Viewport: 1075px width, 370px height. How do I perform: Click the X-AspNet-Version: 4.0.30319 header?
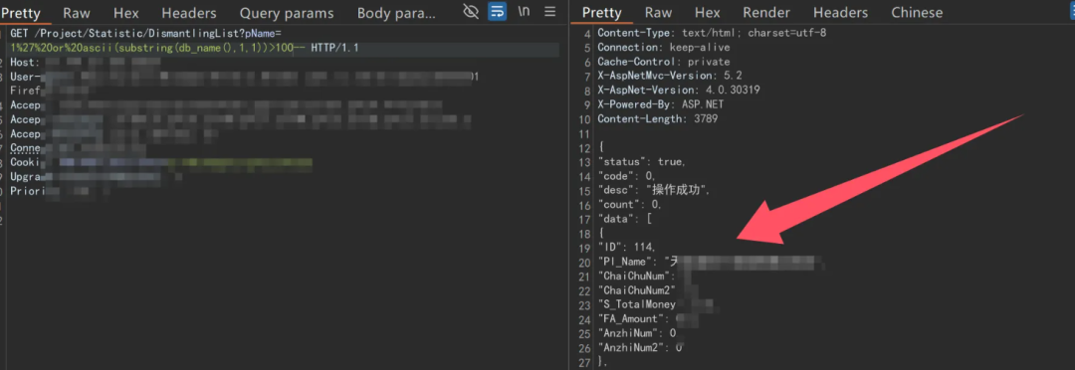[678, 91]
